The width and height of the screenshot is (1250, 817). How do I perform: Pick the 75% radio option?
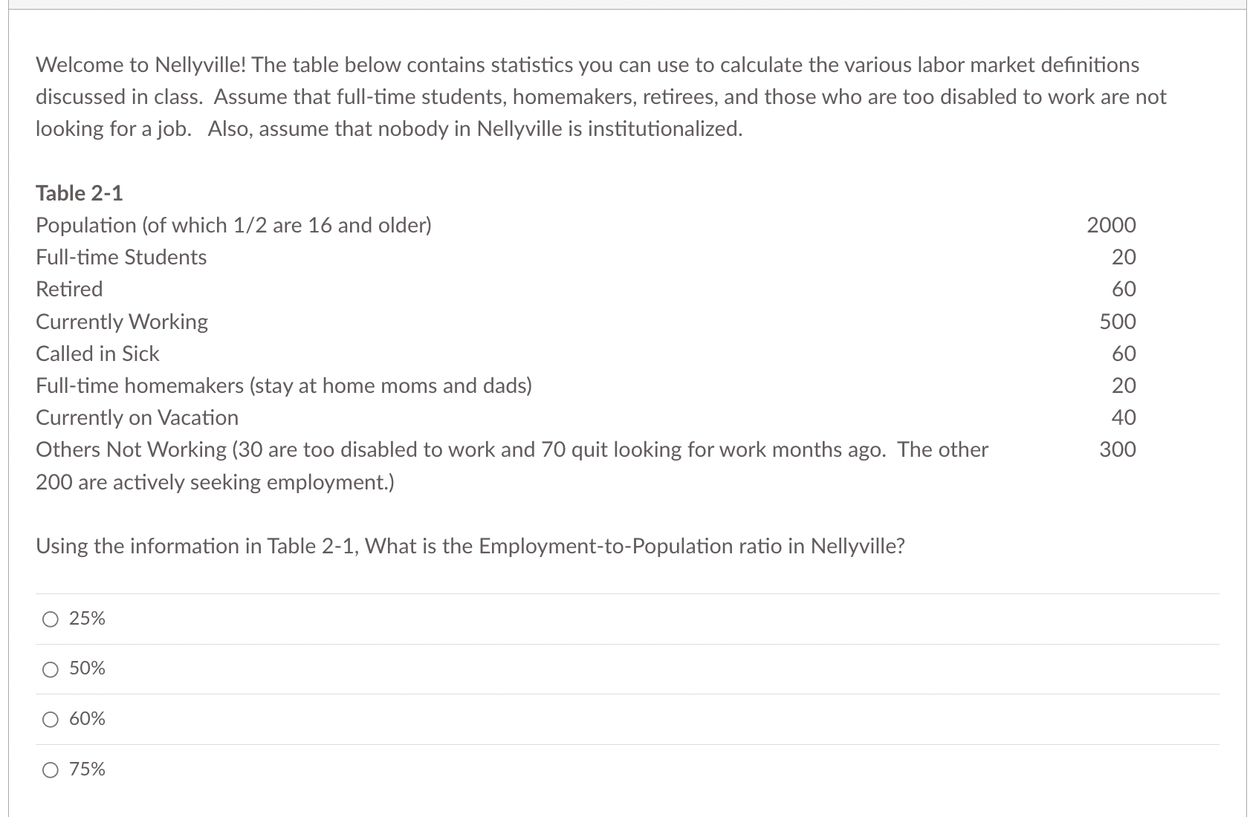click(51, 769)
